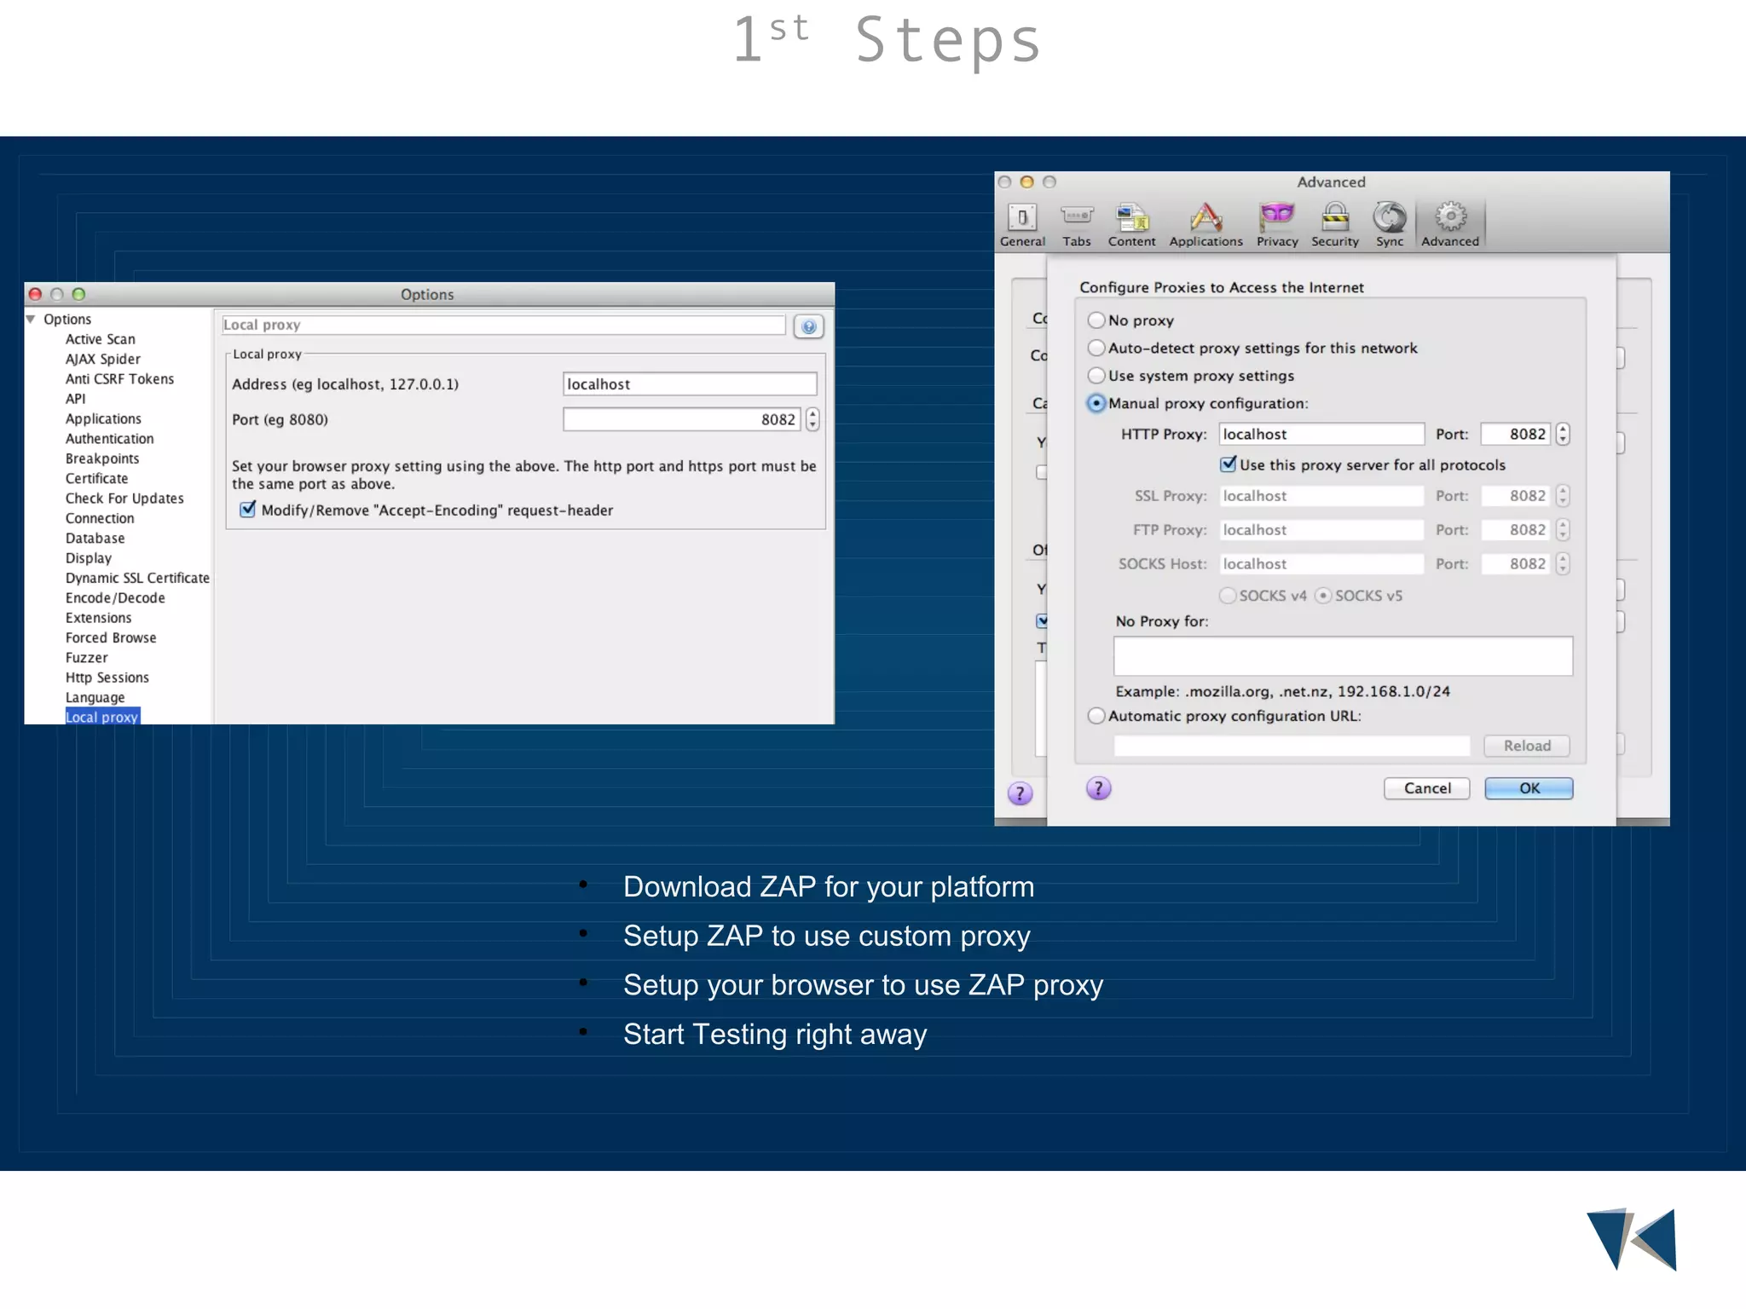Open the Applications preferences pane
Viewport: 1746px width, 1309px height.
[1205, 225]
